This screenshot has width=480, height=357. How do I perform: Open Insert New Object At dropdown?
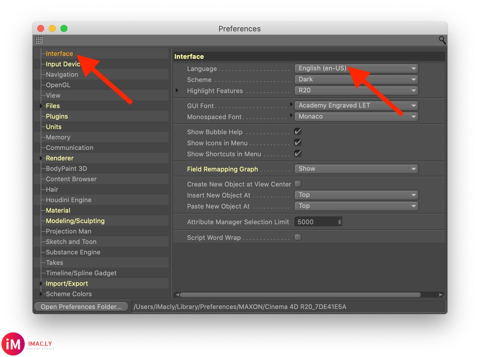point(357,195)
